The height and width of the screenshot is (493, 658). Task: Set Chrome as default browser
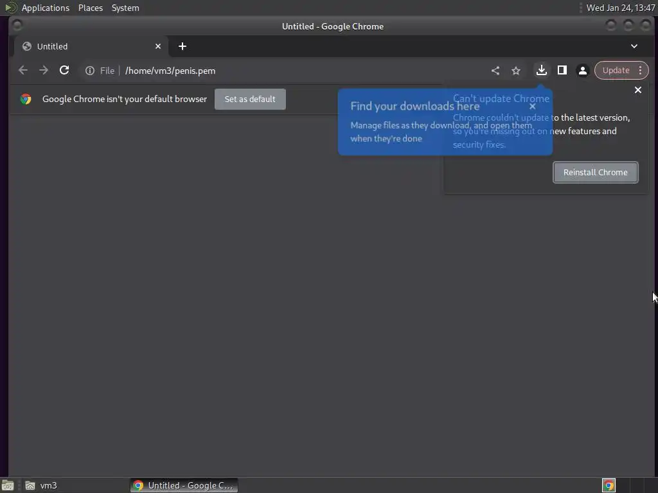250,99
